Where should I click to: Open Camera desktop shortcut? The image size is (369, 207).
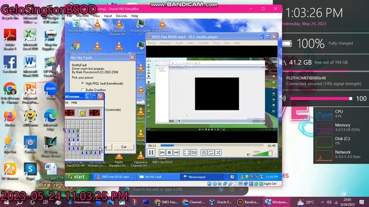tap(30, 144)
